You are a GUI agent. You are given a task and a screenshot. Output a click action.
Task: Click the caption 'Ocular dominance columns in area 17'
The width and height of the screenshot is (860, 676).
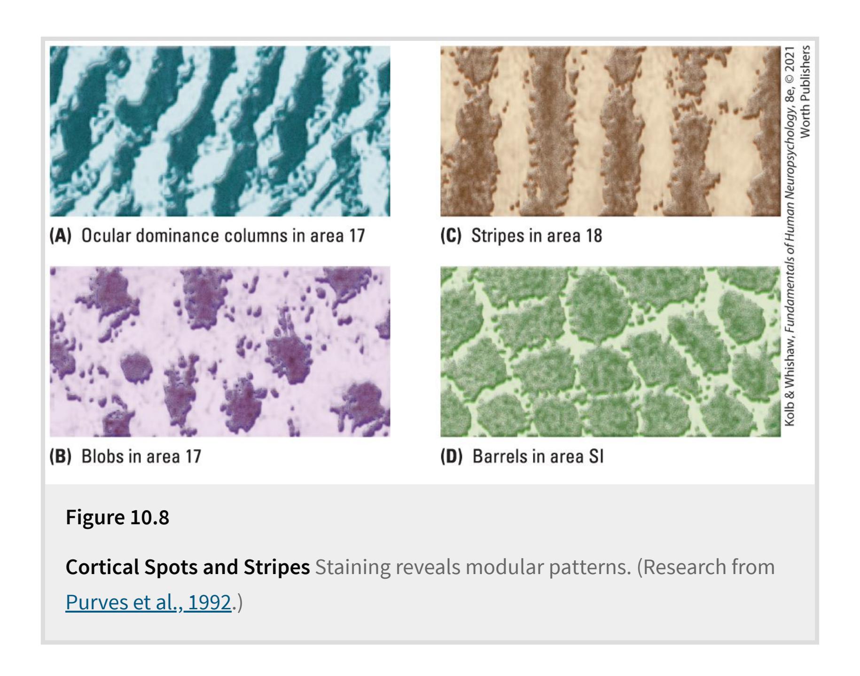pos(223,235)
